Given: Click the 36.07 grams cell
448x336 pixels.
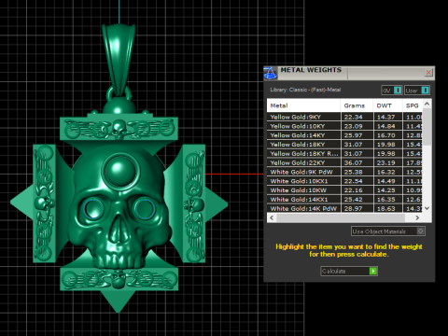Looking at the screenshot, I should click(357, 162).
